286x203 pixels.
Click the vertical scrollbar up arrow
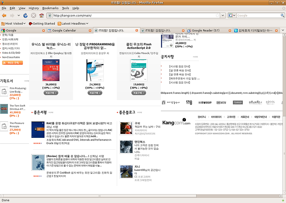[x=284, y=35]
